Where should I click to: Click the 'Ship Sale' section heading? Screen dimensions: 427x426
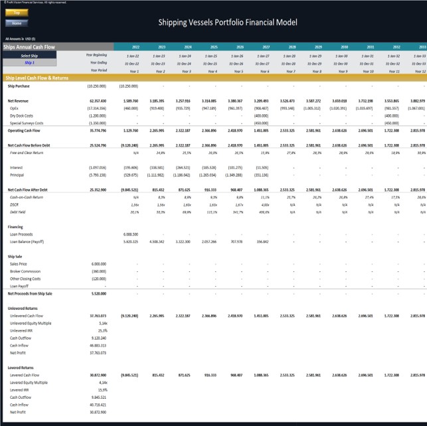point(15,257)
